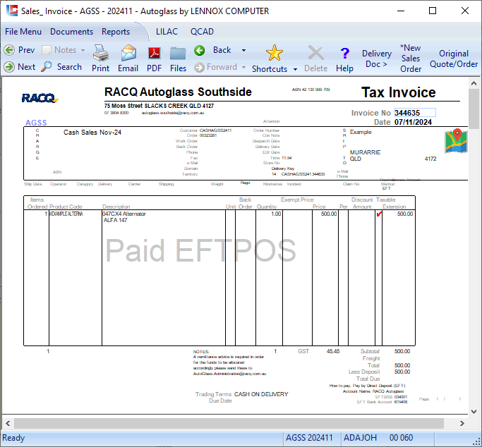The width and height of the screenshot is (482, 447).
Task: Click the grey Forward arrow icon
Action: point(199,67)
